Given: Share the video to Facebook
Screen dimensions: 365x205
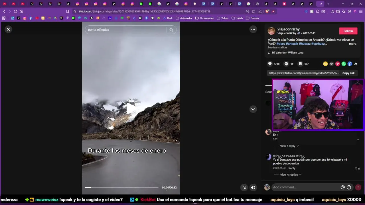Looking at the screenshot, I should pos(350,64).
